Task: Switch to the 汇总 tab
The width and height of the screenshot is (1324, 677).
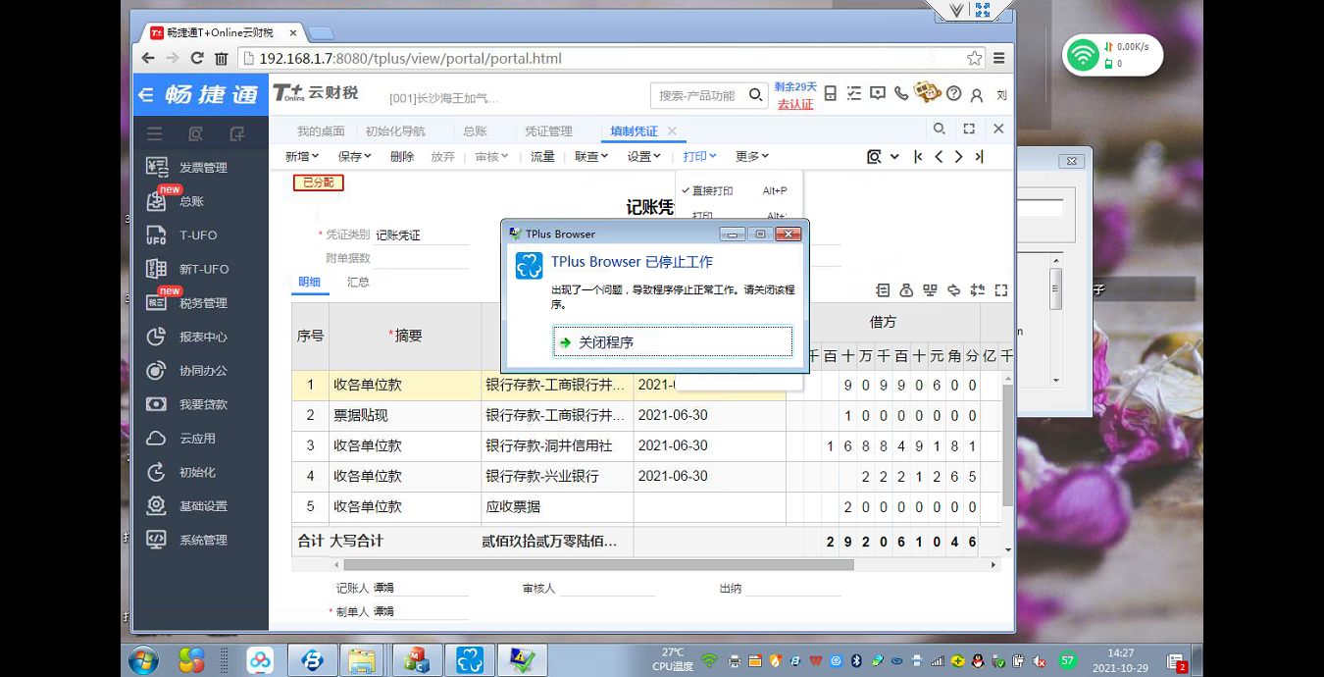Action: pos(358,282)
